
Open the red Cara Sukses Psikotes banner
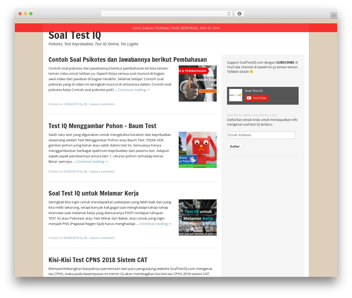pyautogui.click(x=176, y=28)
